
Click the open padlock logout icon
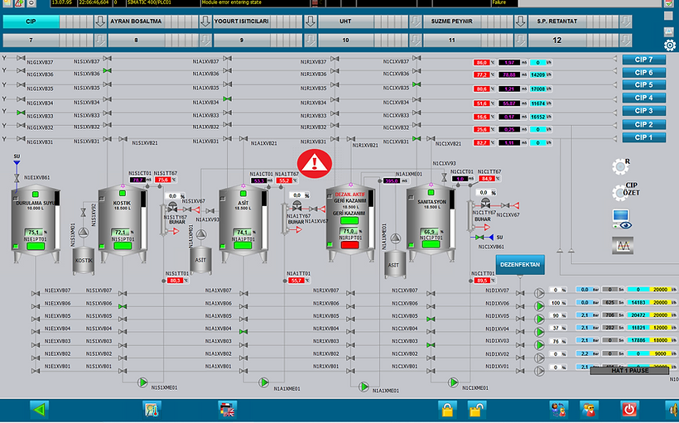tap(477, 409)
